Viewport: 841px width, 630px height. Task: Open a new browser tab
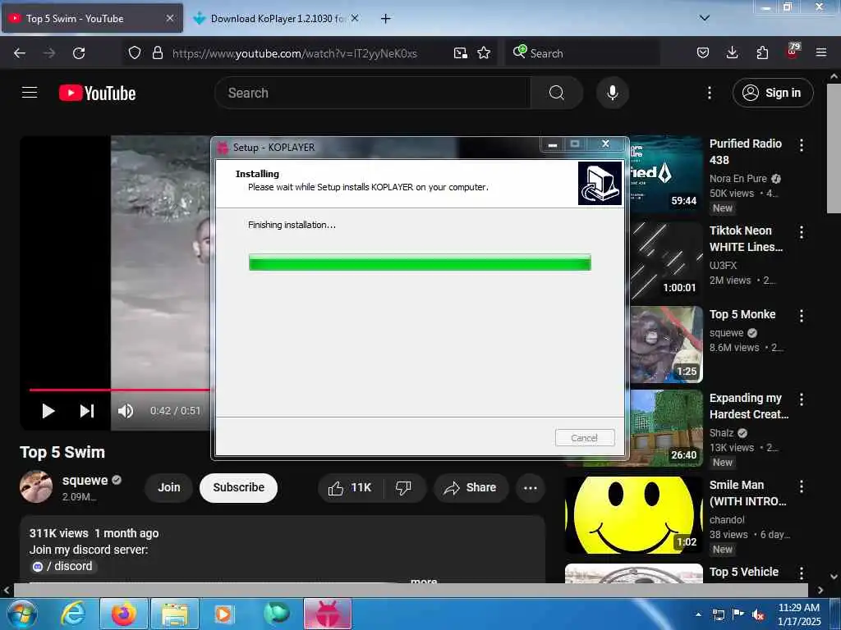(x=385, y=18)
